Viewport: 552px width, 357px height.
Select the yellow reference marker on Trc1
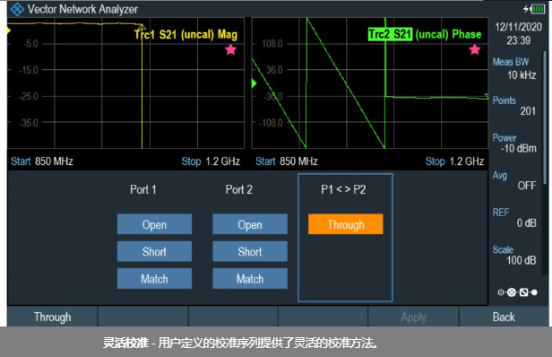(x=9, y=30)
